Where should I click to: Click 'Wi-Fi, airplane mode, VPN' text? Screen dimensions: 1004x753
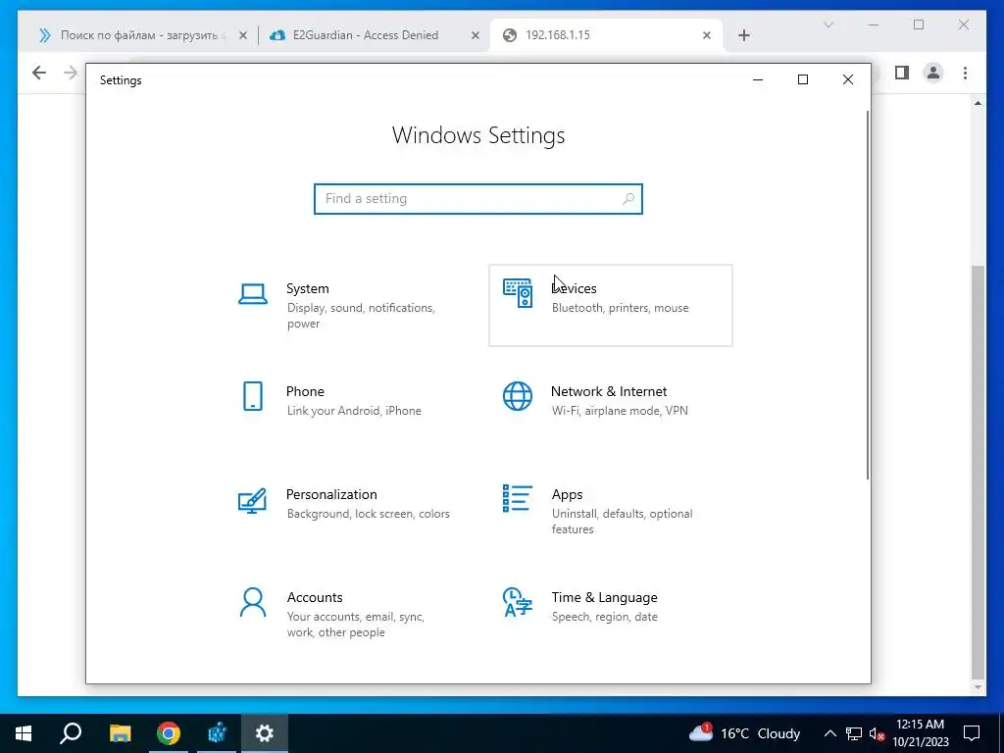pos(620,411)
